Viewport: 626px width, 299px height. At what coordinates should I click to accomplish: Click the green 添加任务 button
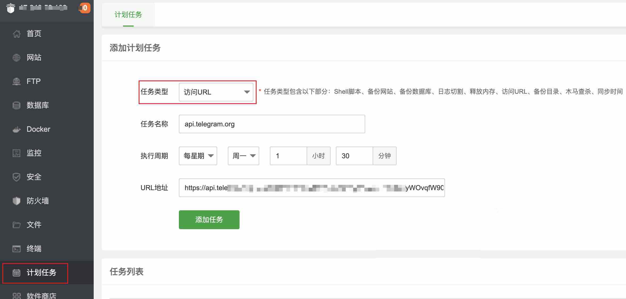(209, 220)
